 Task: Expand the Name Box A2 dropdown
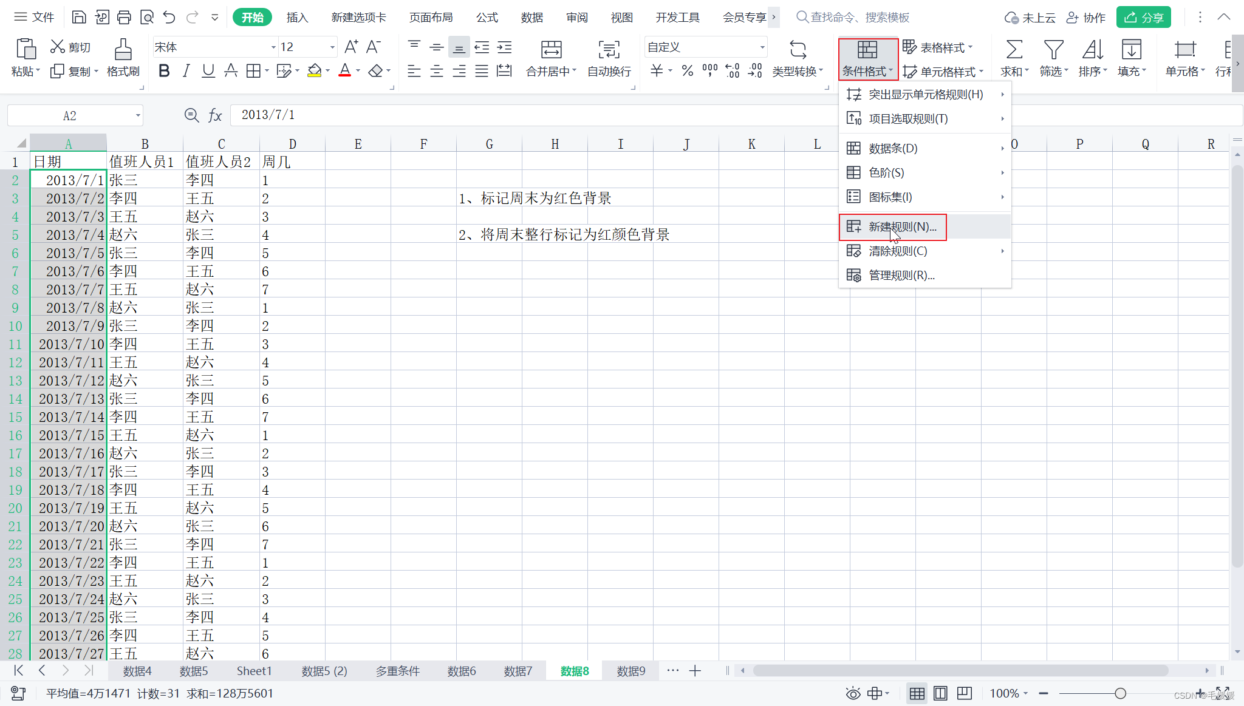138,115
